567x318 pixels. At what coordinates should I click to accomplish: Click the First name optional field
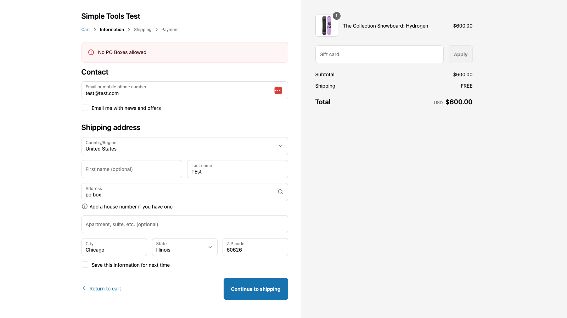[131, 169]
